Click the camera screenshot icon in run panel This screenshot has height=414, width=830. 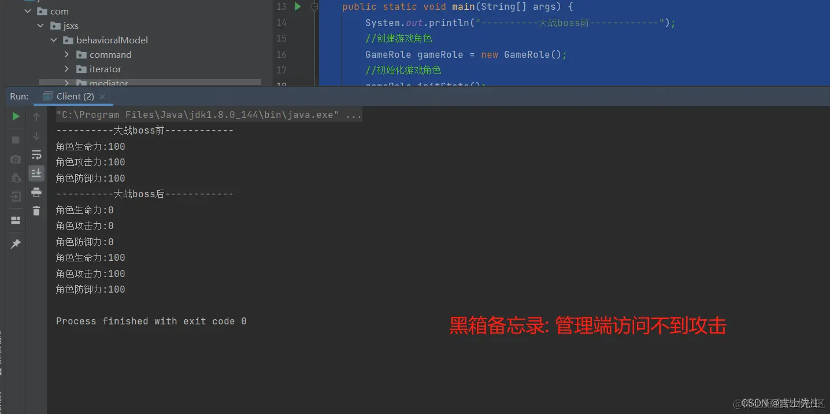pos(16,159)
